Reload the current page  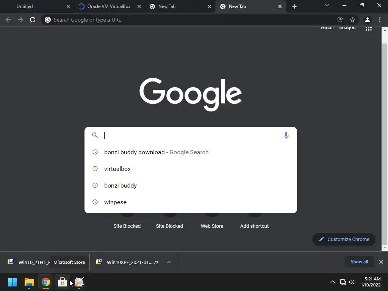[x=33, y=20]
